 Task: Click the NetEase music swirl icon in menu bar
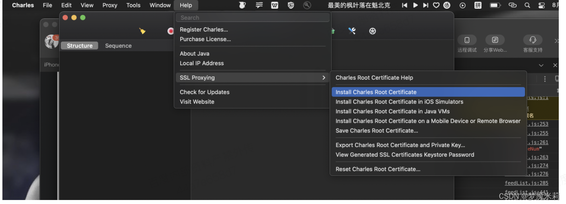click(447, 5)
